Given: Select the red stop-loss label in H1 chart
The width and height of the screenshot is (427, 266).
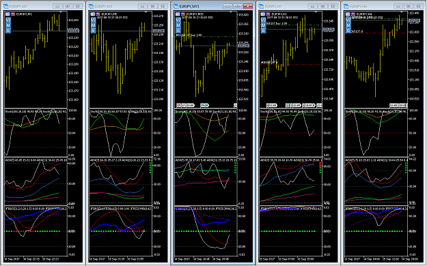Looking at the screenshot, I should click(269, 63).
